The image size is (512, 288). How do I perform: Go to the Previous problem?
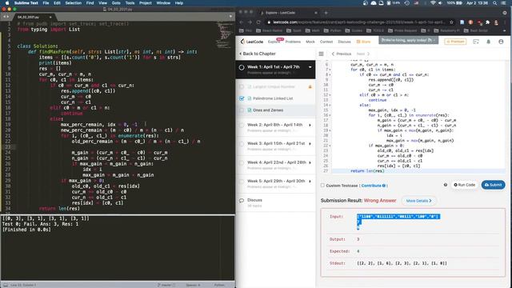[x=342, y=54]
